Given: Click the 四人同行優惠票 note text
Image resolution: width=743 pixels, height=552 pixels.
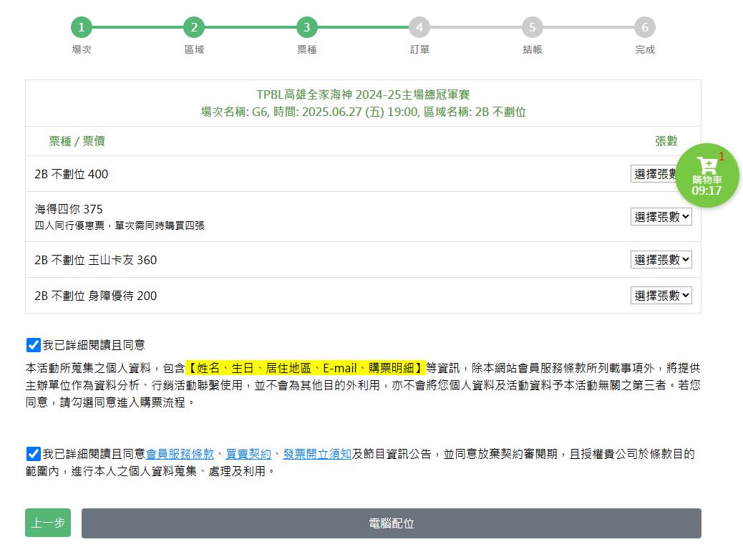Looking at the screenshot, I should pos(120,226).
